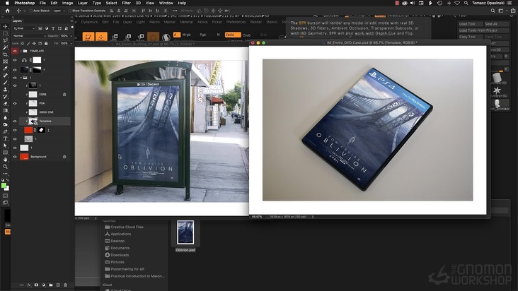Create a new layer icon
Viewport: 518px width, 291px height.
58,285
